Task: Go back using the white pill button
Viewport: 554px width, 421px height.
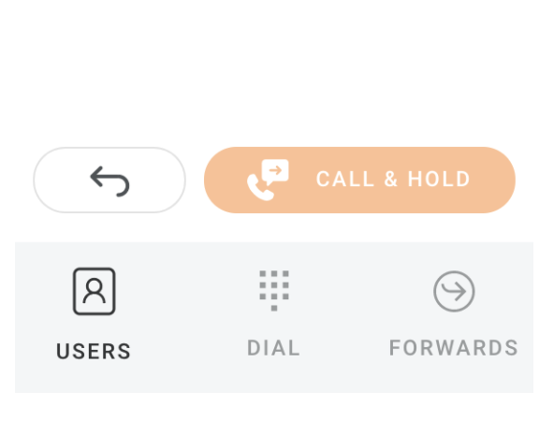Action: [109, 181]
